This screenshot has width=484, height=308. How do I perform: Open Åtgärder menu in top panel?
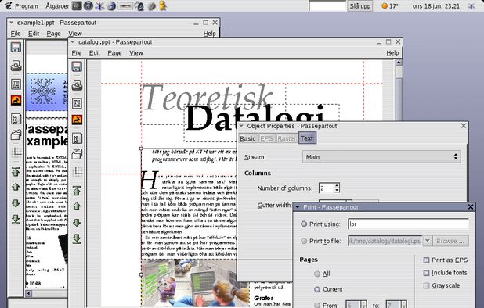click(57, 5)
